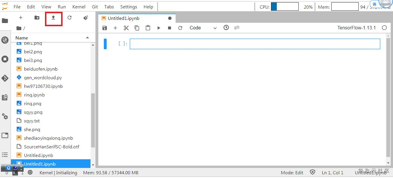
Task: Click the upload files icon
Action: 53,18
